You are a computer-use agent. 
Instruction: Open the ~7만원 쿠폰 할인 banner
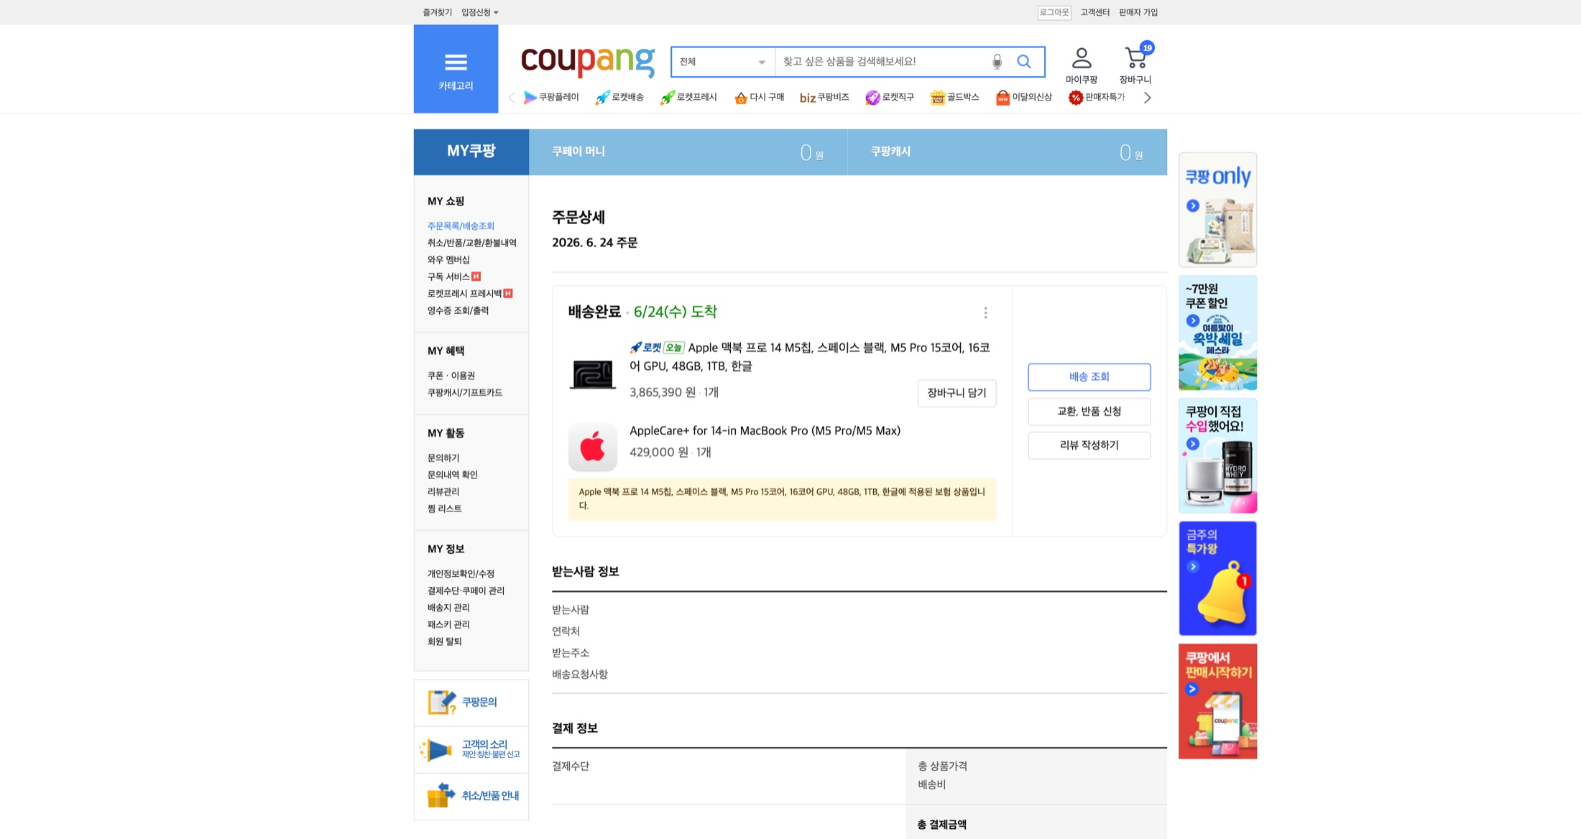pos(1217,333)
